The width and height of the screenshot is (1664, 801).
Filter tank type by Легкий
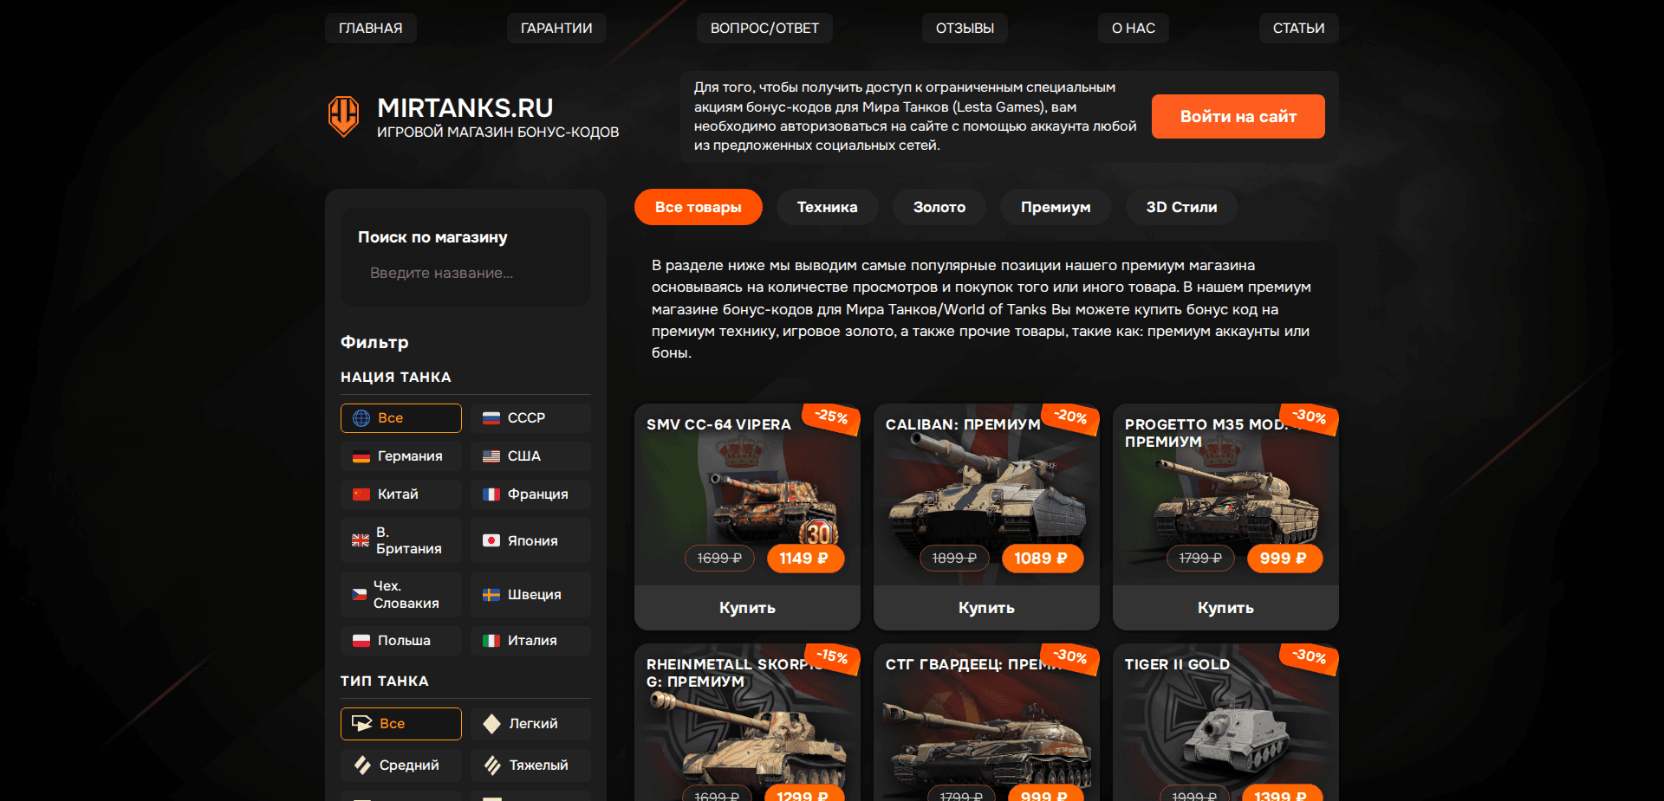tap(530, 724)
